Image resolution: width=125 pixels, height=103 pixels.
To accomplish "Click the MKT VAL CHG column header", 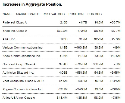I will point(54,14).
